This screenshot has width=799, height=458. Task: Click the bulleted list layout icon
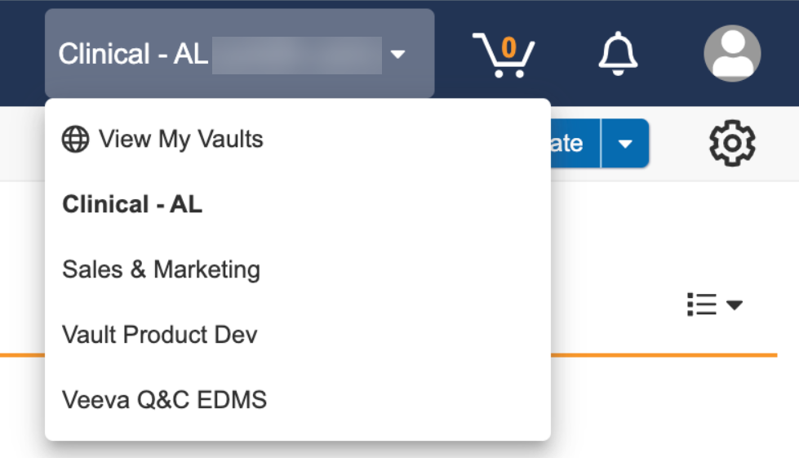click(701, 305)
